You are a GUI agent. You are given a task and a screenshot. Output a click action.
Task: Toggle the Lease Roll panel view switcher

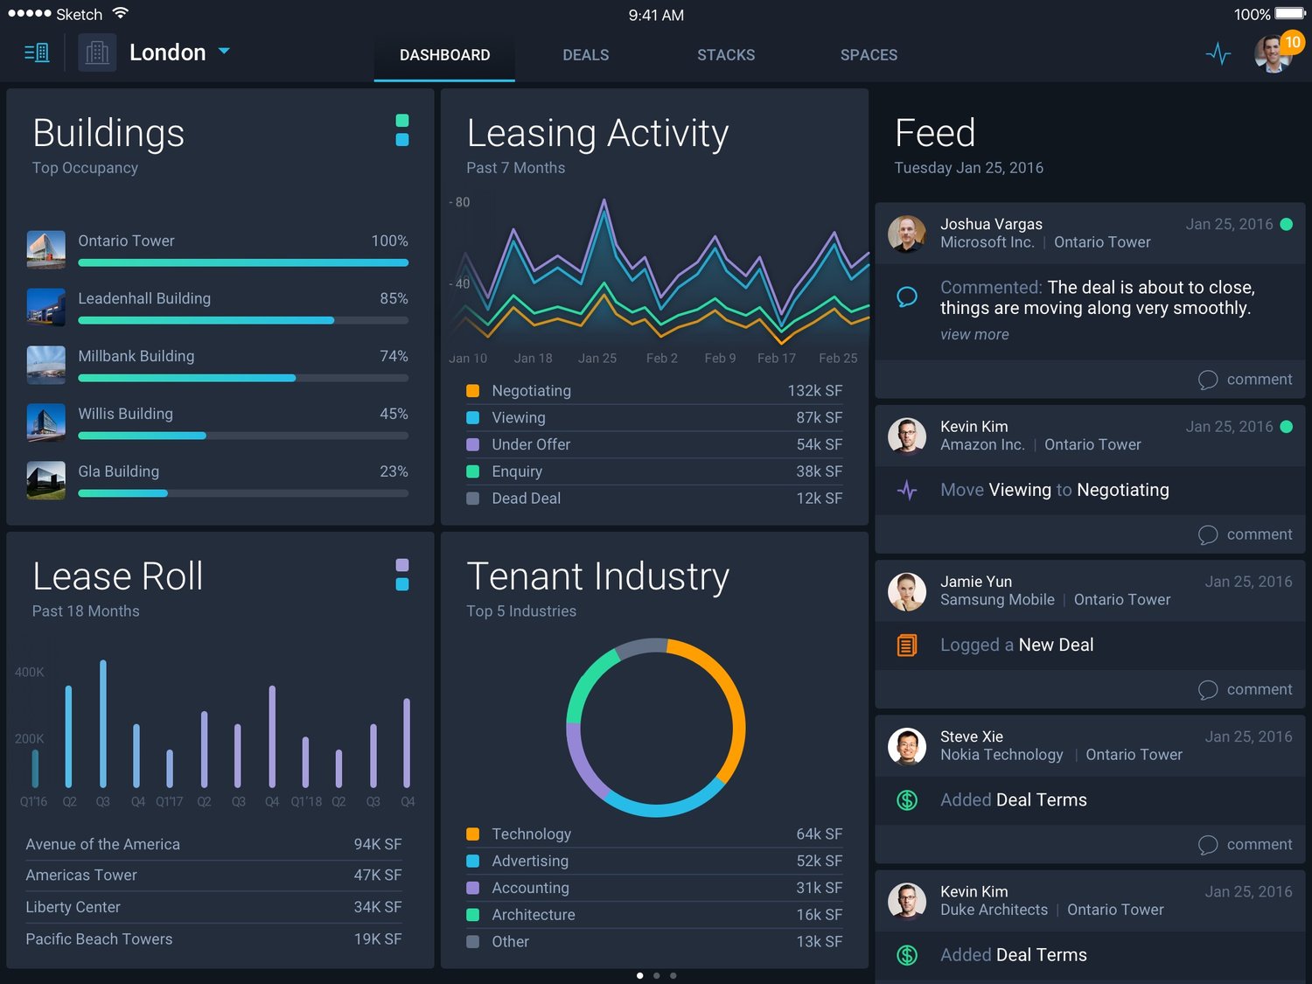(x=402, y=575)
